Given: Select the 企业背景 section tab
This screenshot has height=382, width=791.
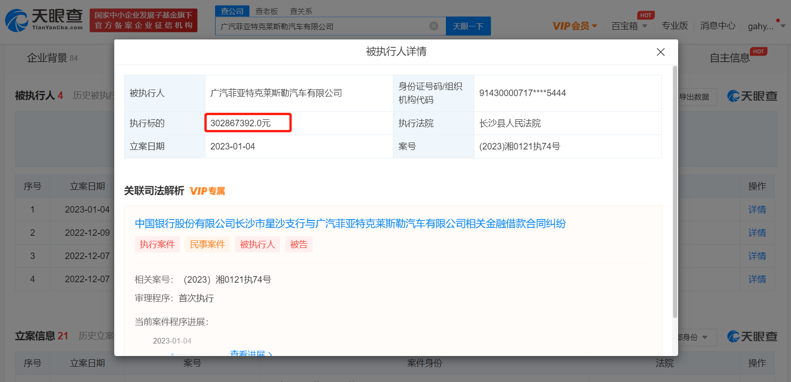Looking at the screenshot, I should coord(52,58).
